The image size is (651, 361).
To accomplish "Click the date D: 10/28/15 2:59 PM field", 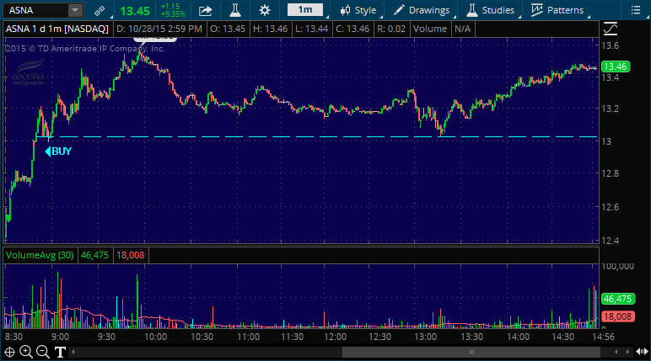I will tap(159, 29).
